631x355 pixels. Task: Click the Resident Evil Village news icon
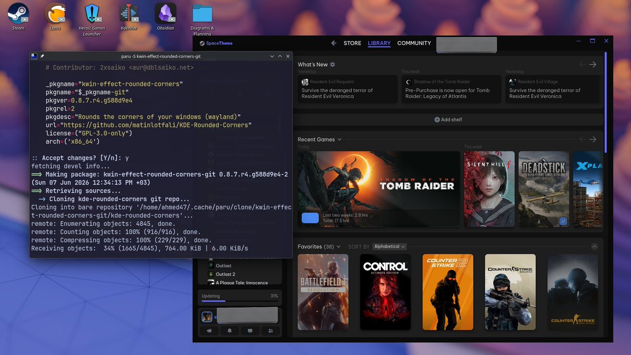(x=513, y=82)
